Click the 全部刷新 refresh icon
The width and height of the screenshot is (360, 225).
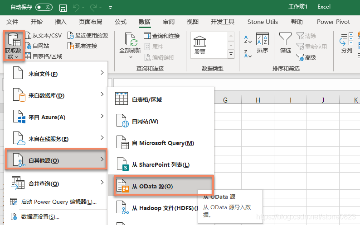point(131,39)
